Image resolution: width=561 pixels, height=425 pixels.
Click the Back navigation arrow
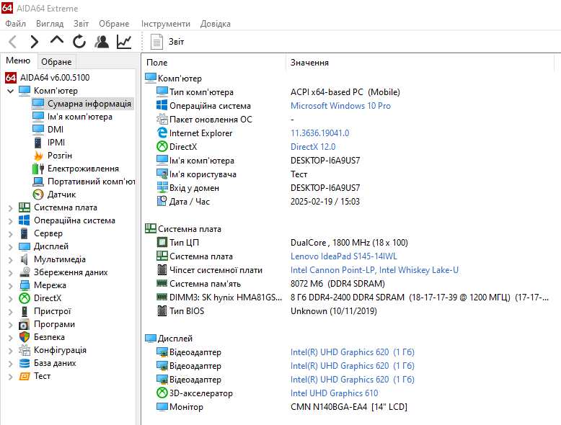click(12, 42)
